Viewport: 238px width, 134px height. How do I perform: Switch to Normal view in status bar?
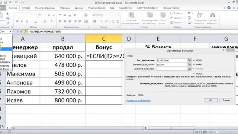pyautogui.click(x=196, y=132)
